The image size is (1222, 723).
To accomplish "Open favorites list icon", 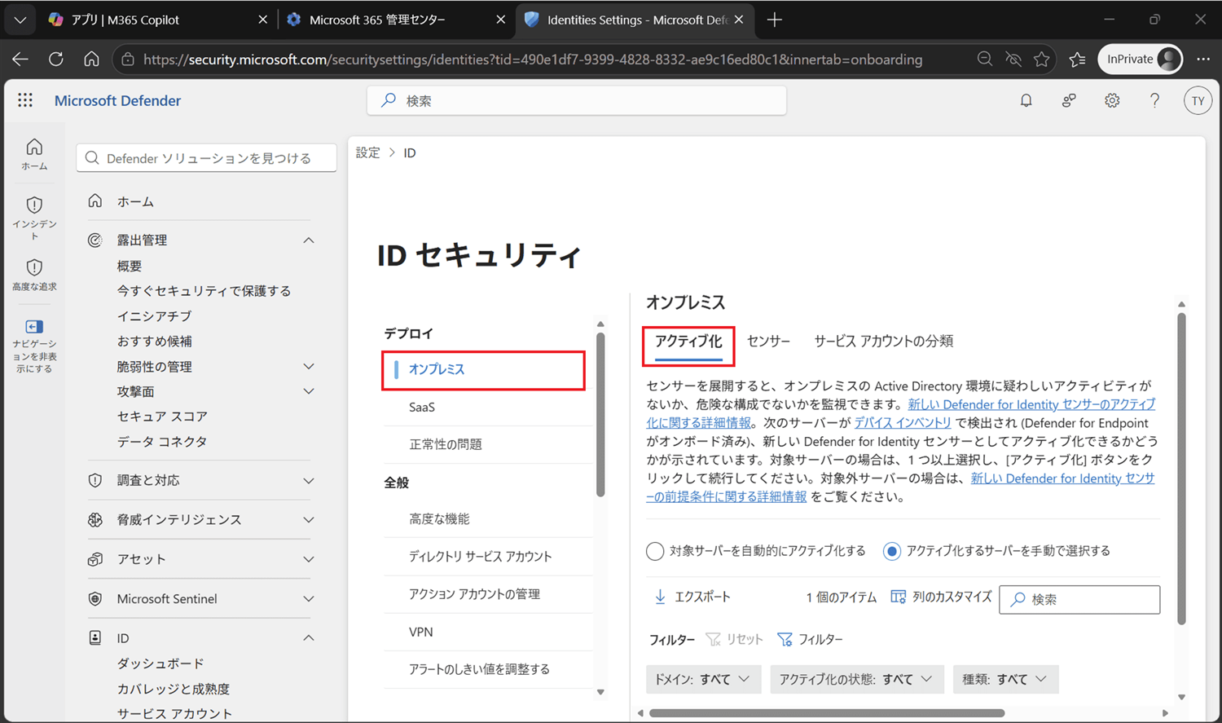I will 1077,59.
